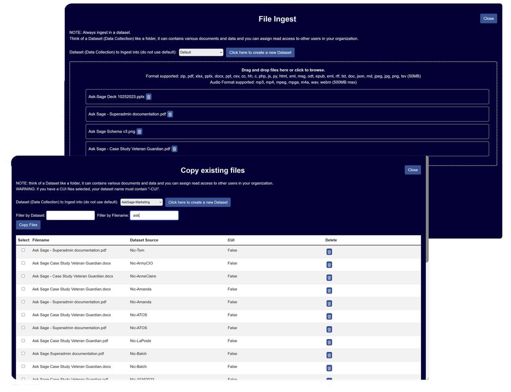Viewport: 511px width, 392px height.
Task: Delete the file from Nic-ArmyCIO dataset
Action: 329,265
